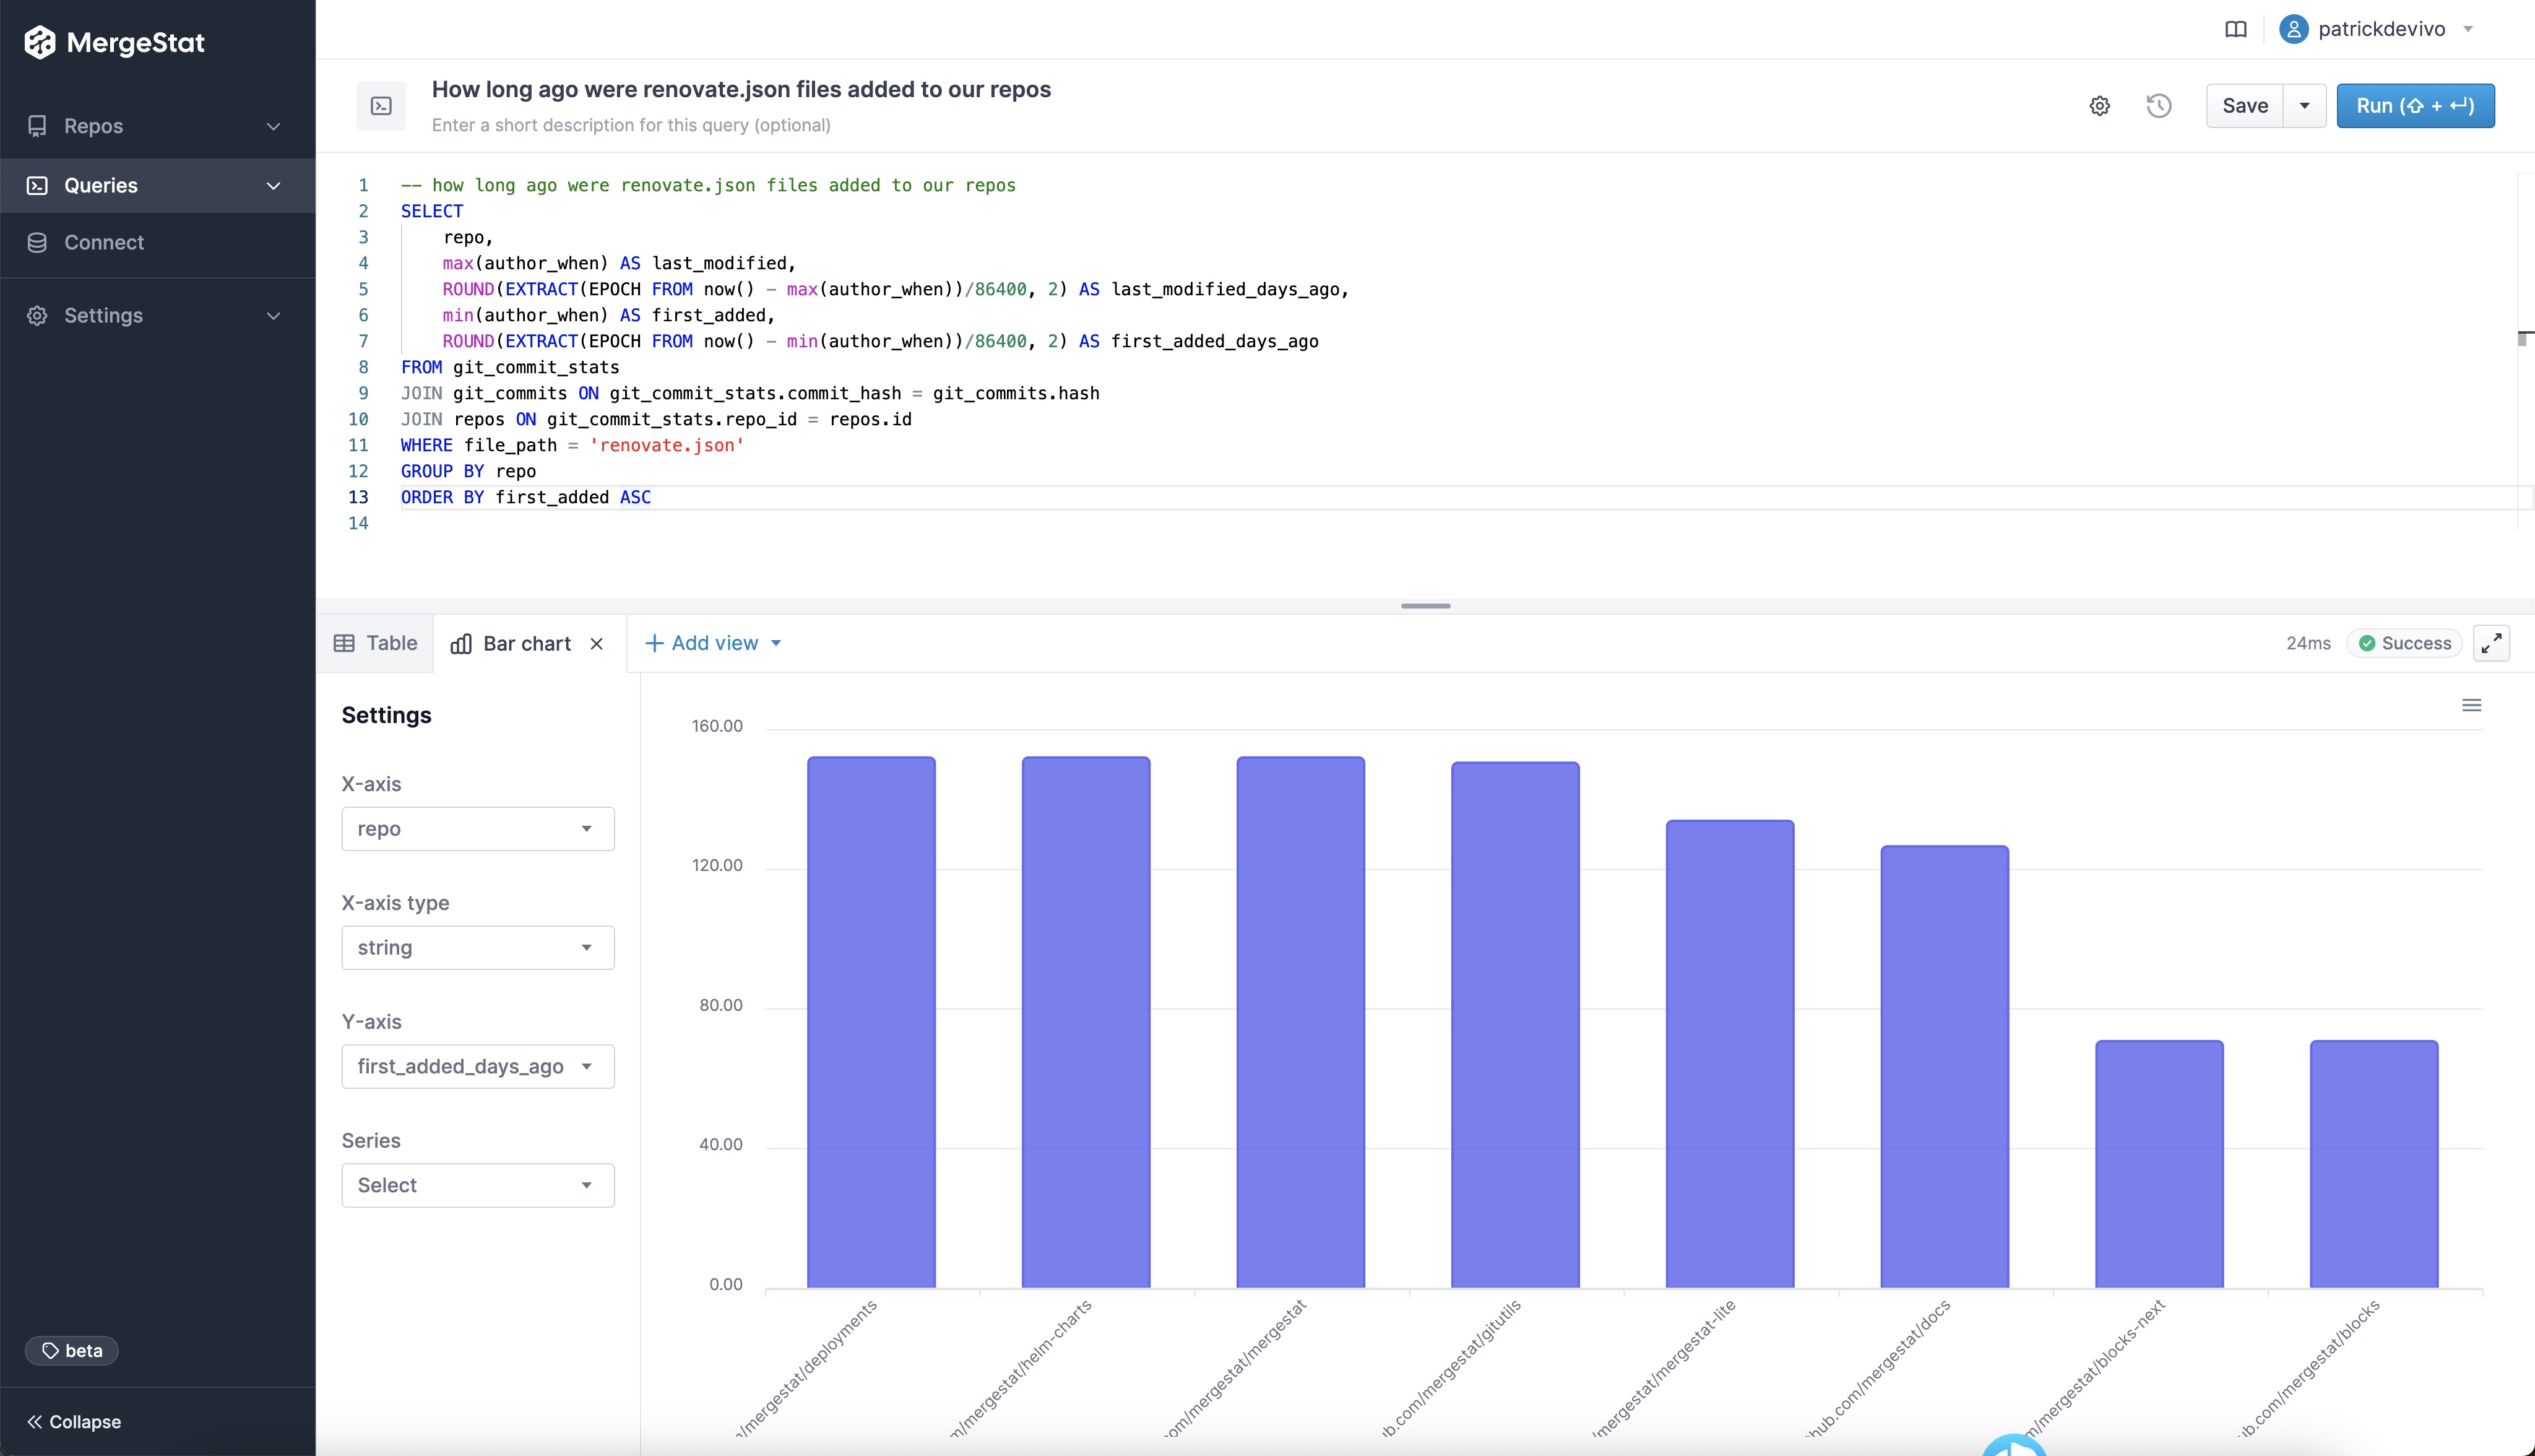This screenshot has width=2535, height=1456.
Task: Click the editor/results panel divider handle
Action: 1425,606
